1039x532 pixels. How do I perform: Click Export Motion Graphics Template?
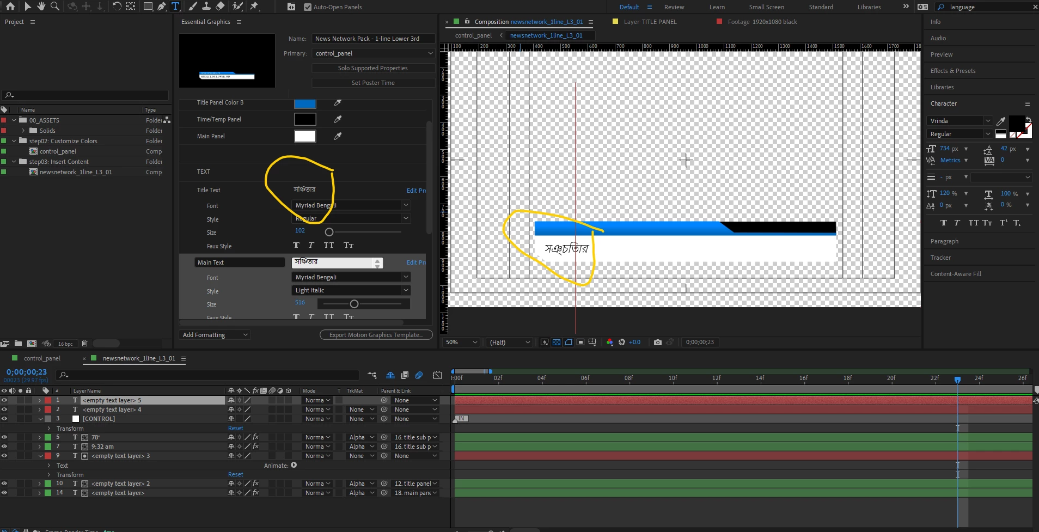[376, 335]
